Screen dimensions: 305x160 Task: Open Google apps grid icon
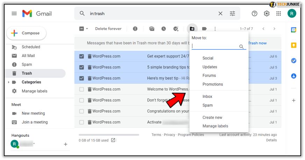278,14
